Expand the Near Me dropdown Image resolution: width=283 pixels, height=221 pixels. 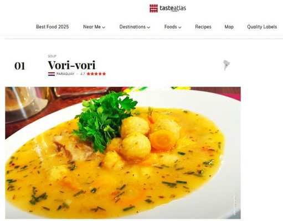click(x=94, y=27)
